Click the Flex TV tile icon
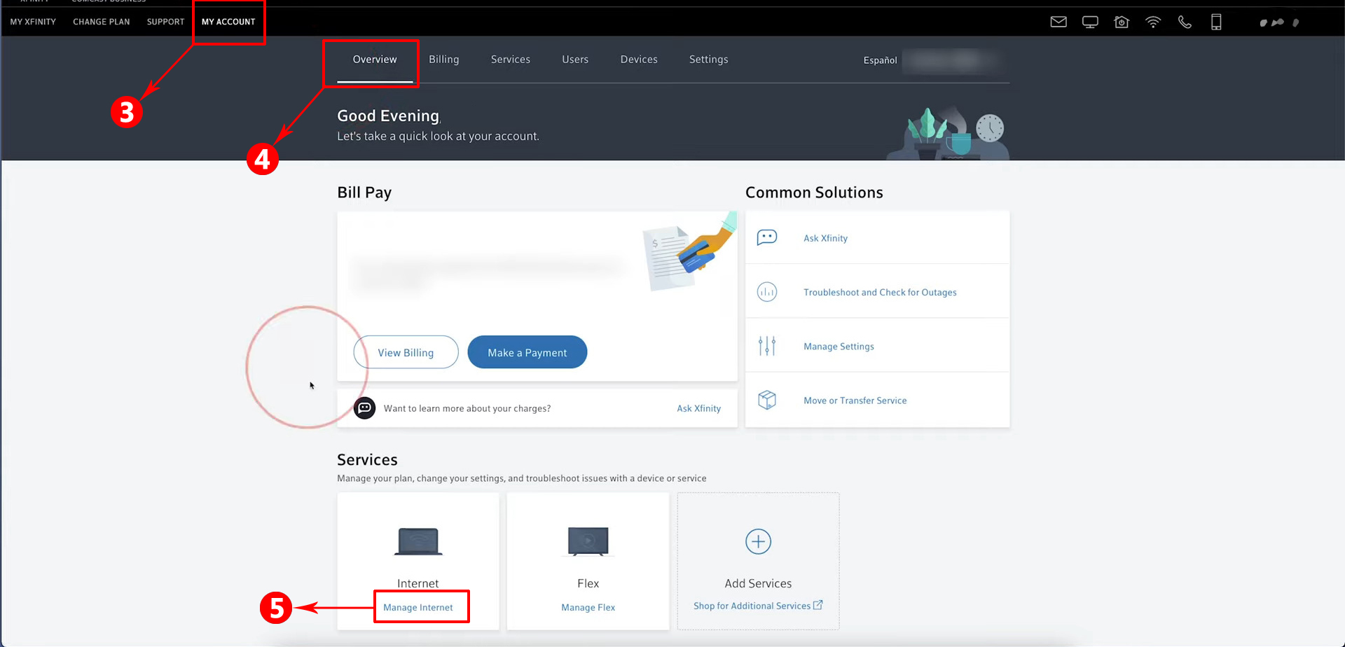 pos(588,541)
